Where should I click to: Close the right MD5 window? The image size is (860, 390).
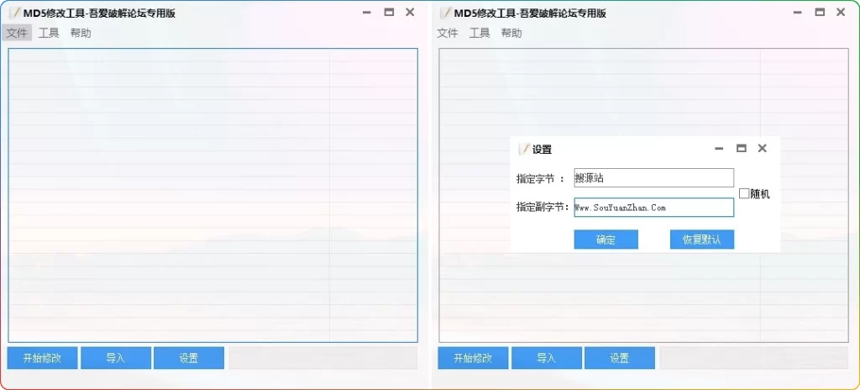840,12
